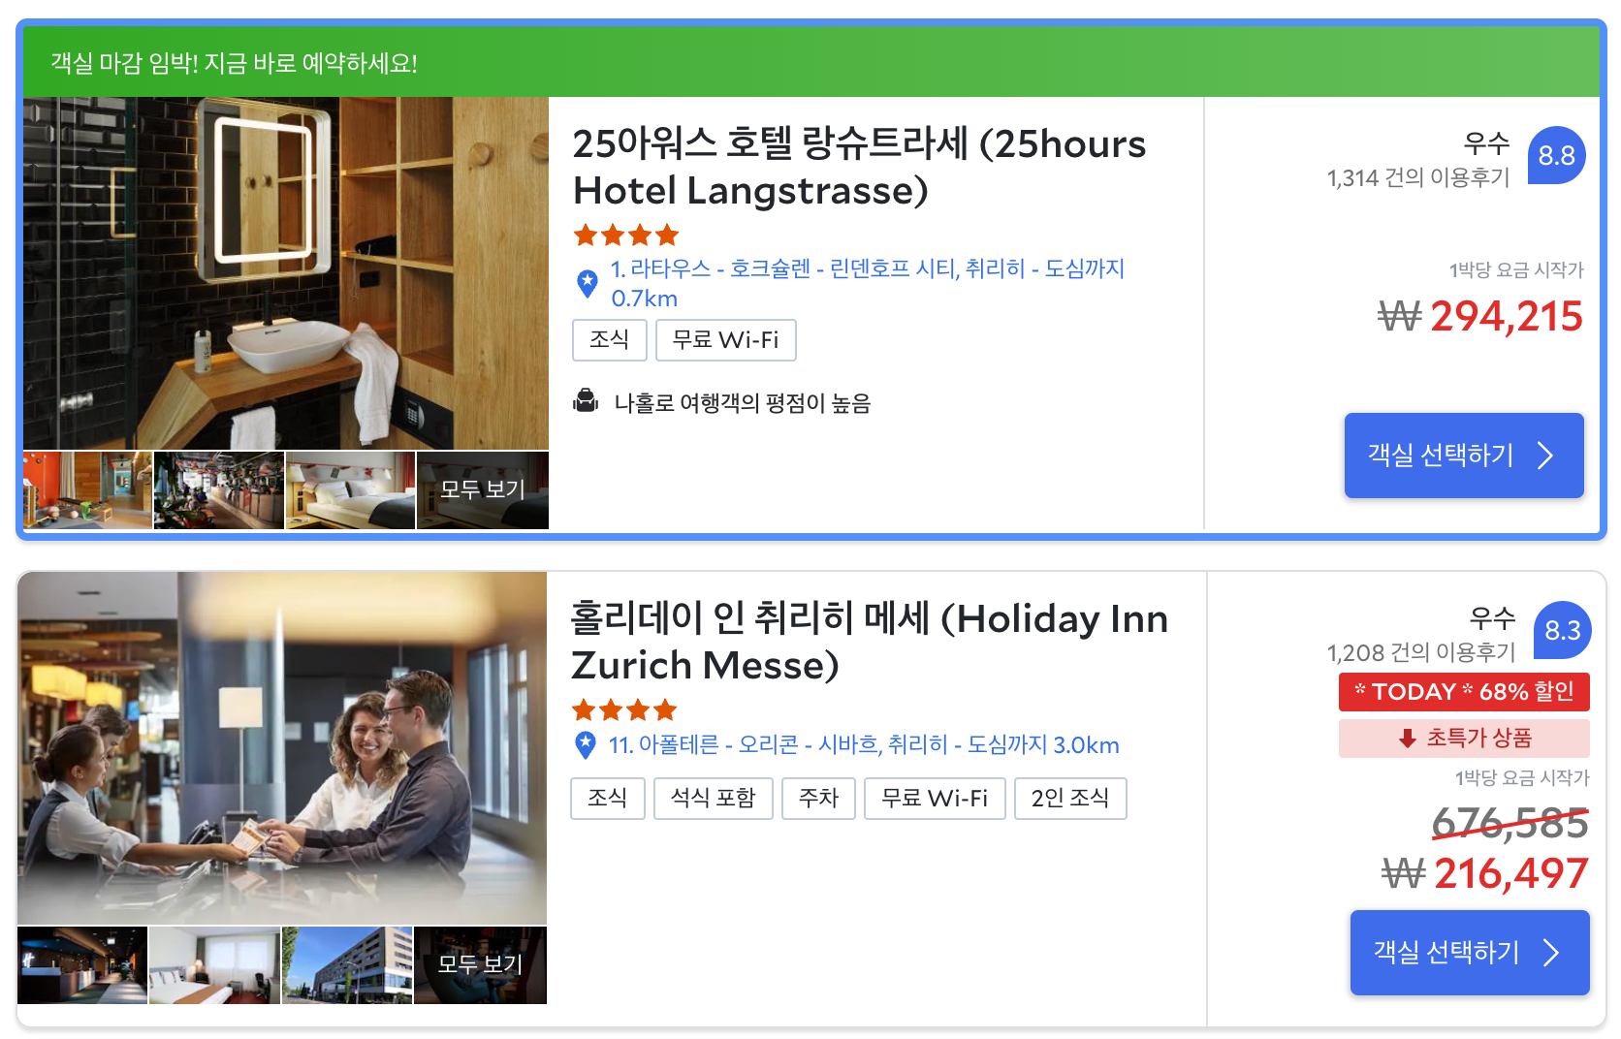Open the Holiday Inn lobby thumbnail

coord(82,965)
